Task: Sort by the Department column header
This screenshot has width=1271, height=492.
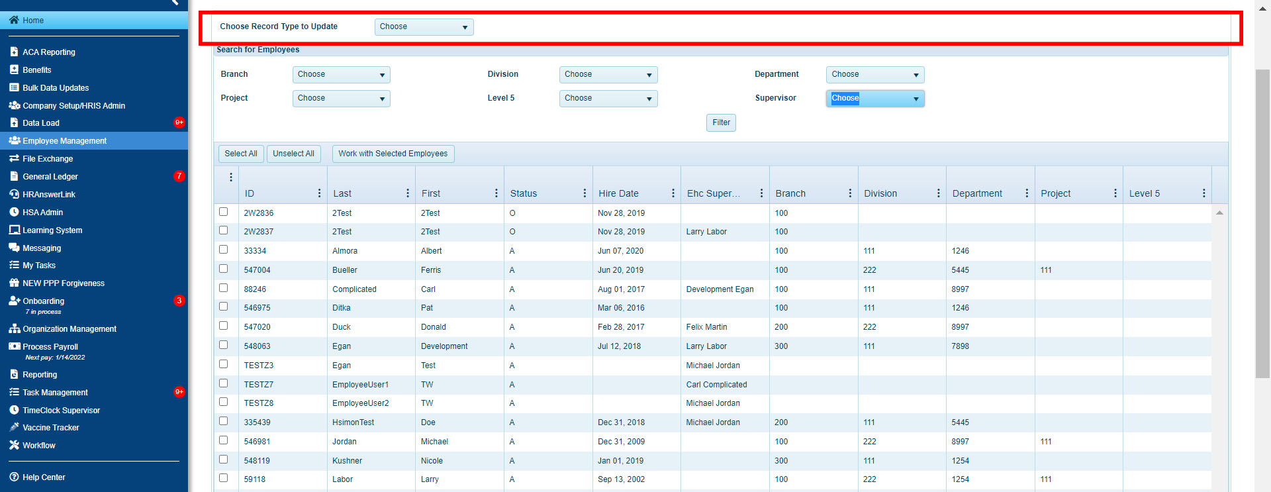Action: tap(977, 193)
